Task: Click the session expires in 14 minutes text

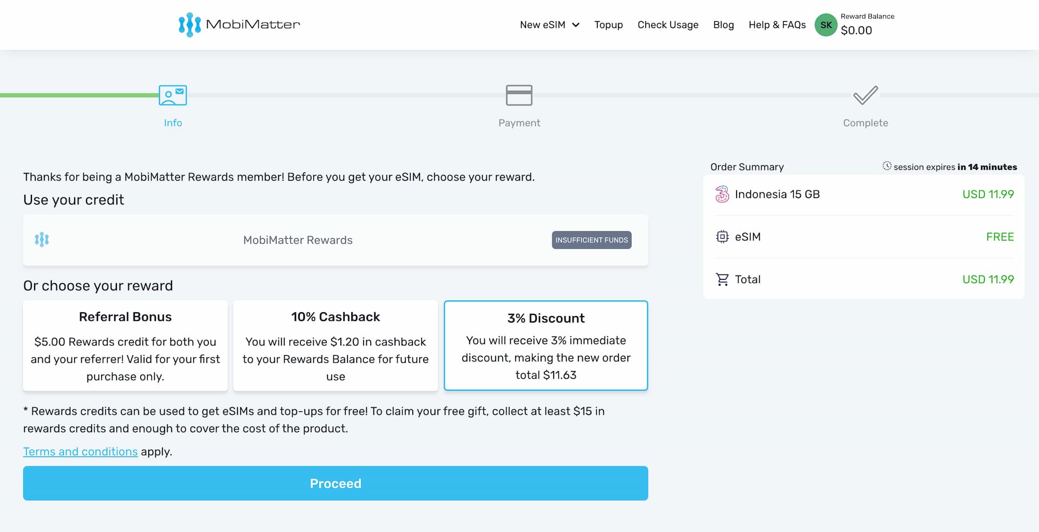Action: pos(955,167)
